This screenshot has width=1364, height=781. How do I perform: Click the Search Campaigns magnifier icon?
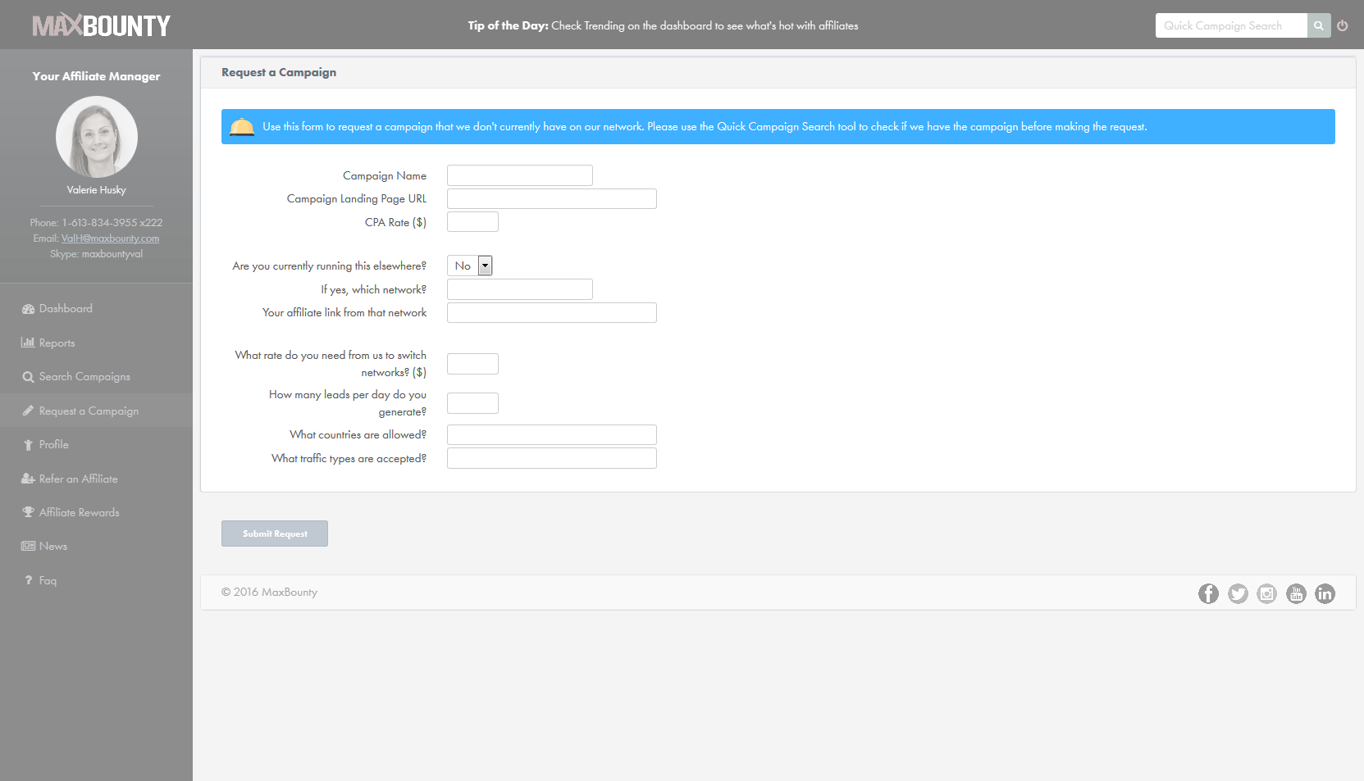pyautogui.click(x=28, y=377)
